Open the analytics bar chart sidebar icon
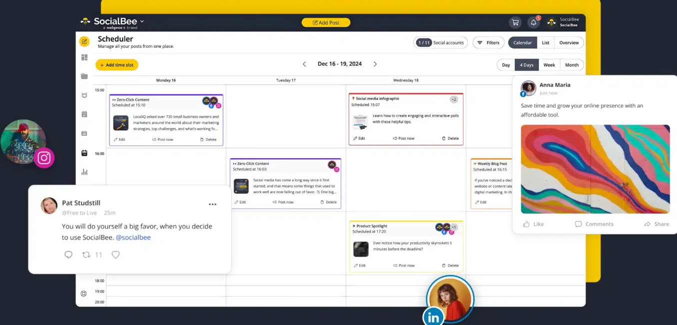The image size is (677, 325). tap(84, 172)
